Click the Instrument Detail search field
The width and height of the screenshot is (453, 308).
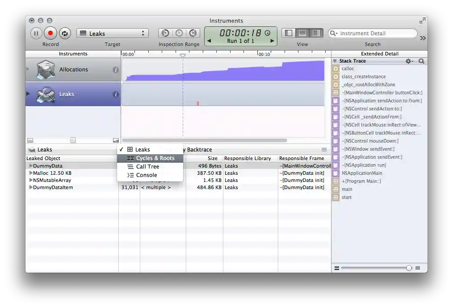pos(375,34)
